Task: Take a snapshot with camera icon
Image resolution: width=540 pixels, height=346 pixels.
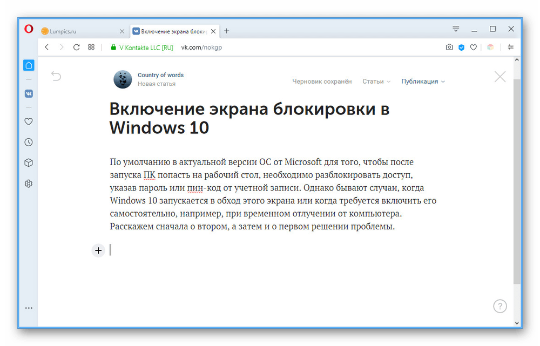Action: [449, 47]
